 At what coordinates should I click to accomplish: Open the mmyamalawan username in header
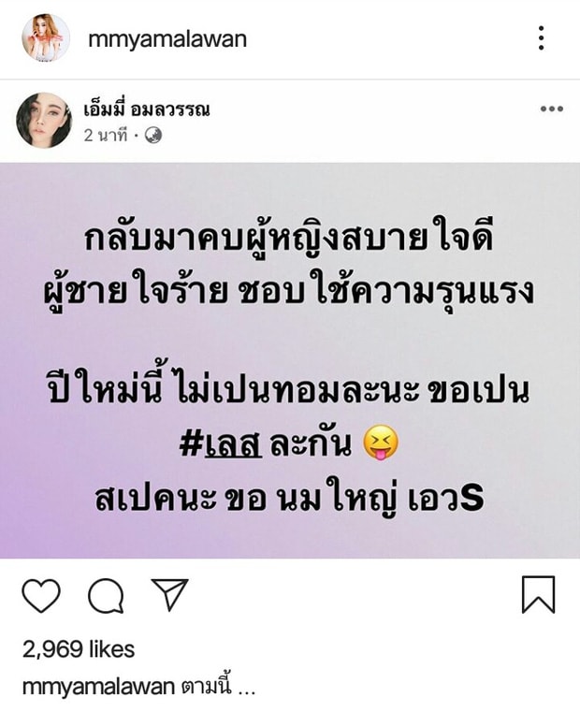[167, 38]
